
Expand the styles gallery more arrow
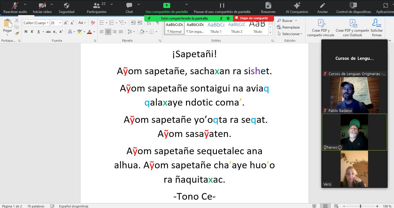pos(270,33)
